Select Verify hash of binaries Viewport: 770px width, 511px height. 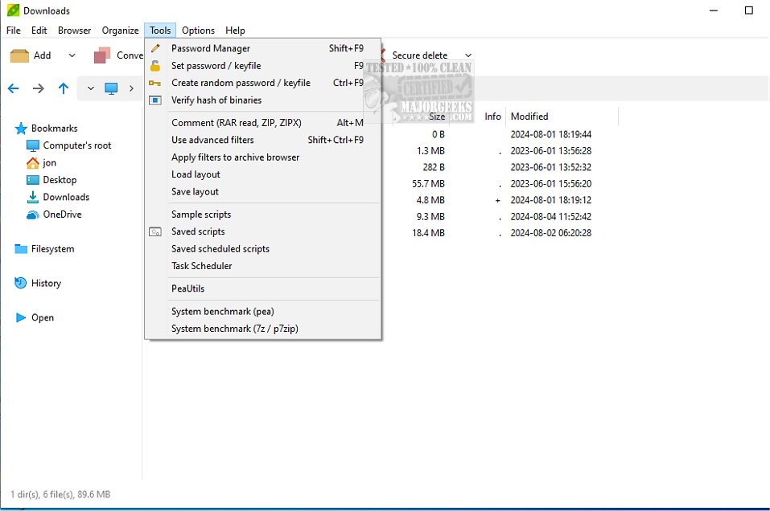pos(263,100)
